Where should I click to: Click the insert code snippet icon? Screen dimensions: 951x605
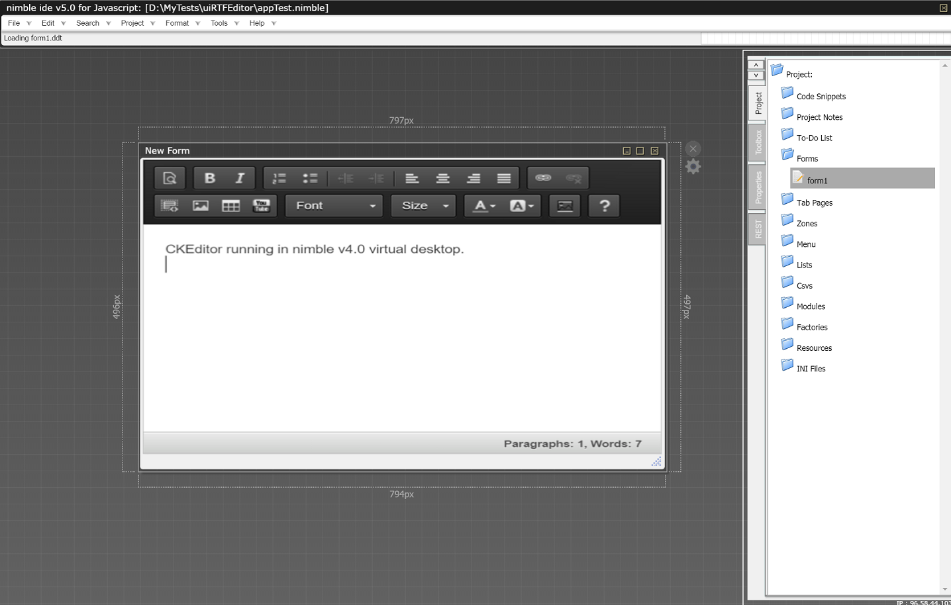coord(170,206)
